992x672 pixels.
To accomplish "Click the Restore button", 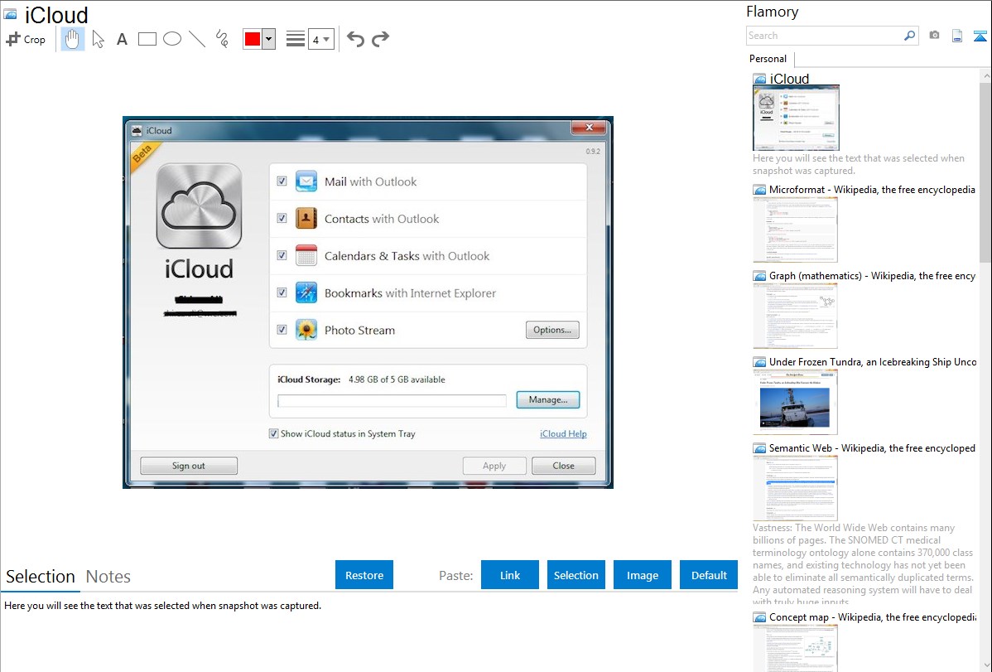I will pos(364,575).
